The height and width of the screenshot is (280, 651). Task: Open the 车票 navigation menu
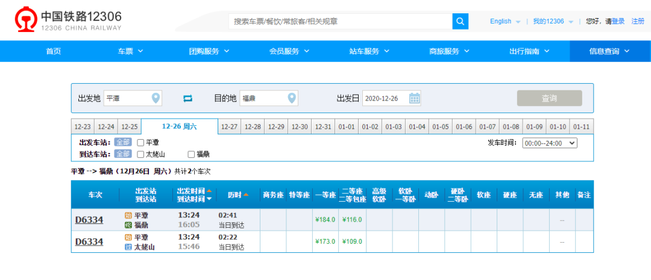click(x=130, y=51)
